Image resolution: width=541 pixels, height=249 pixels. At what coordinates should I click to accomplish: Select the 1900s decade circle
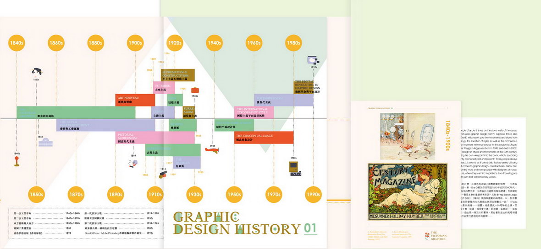[135, 43]
